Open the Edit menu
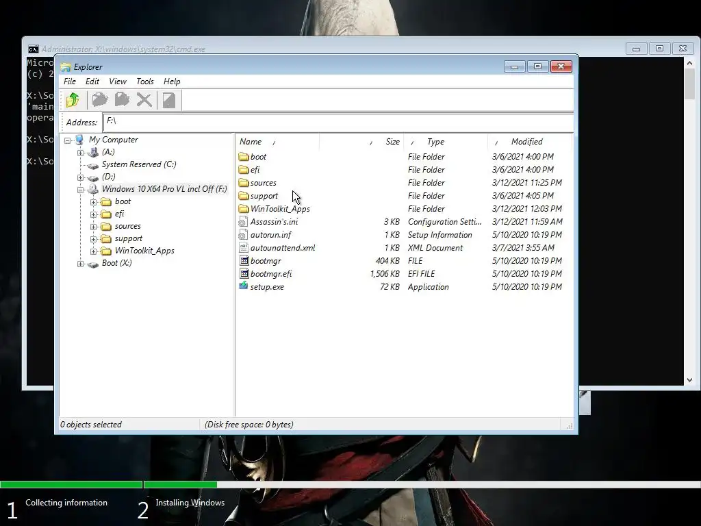The image size is (701, 526). click(92, 82)
